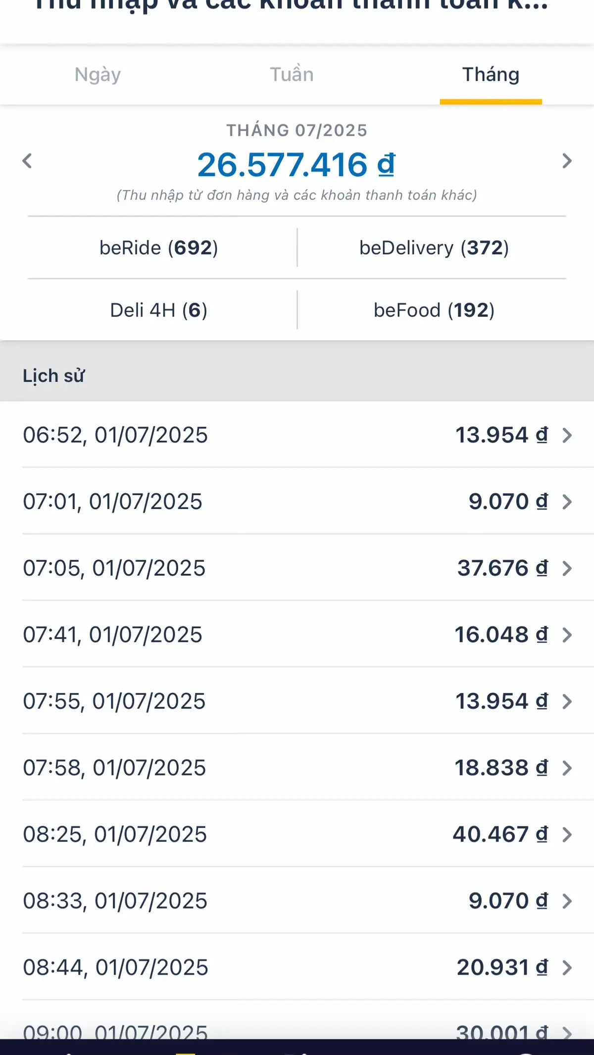Tap chevron next to 16.048 đ
The image size is (594, 1055).
click(567, 635)
